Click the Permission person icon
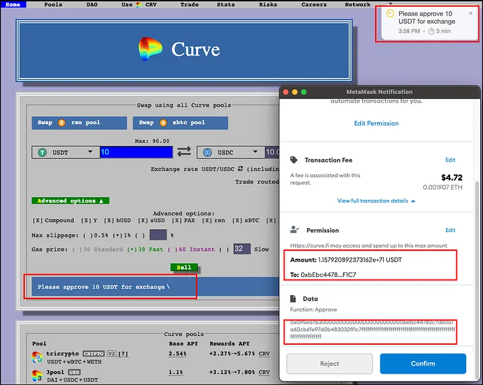This screenshot has height=385, width=483. click(293, 230)
